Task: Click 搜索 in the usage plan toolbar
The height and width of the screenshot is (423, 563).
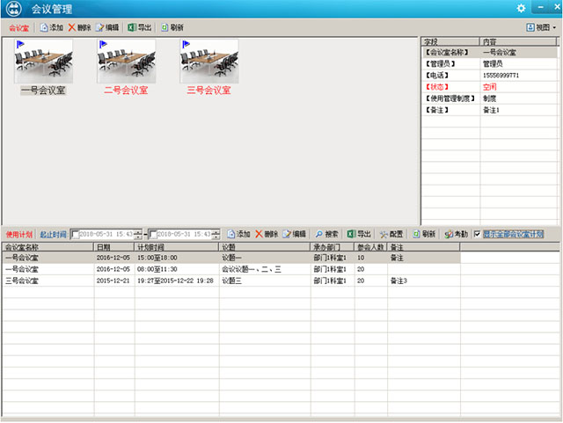Action: (x=326, y=234)
